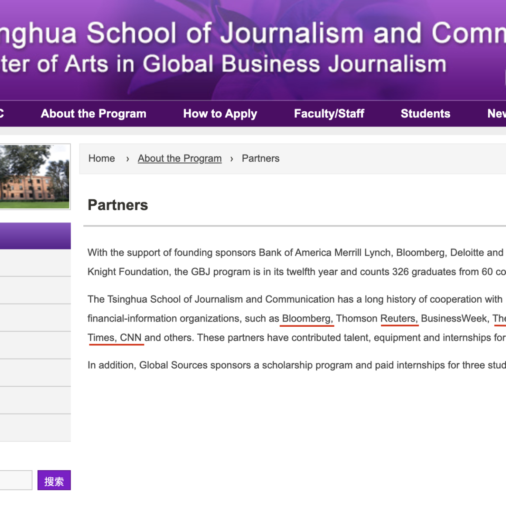Click the underlined Reuters link

[x=399, y=319]
